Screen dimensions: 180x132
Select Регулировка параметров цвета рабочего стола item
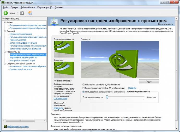pos(28,37)
